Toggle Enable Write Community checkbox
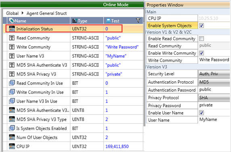The height and width of the screenshot is (152, 231). pyautogui.click(x=202, y=53)
